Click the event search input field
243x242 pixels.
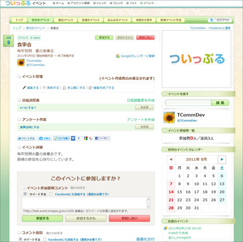tap(188, 102)
